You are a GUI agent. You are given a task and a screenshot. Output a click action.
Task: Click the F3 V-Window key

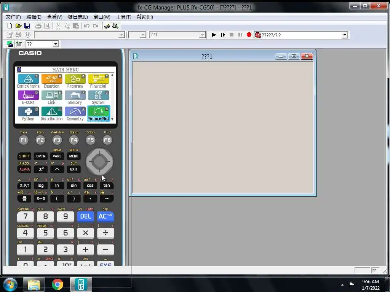coord(57,140)
